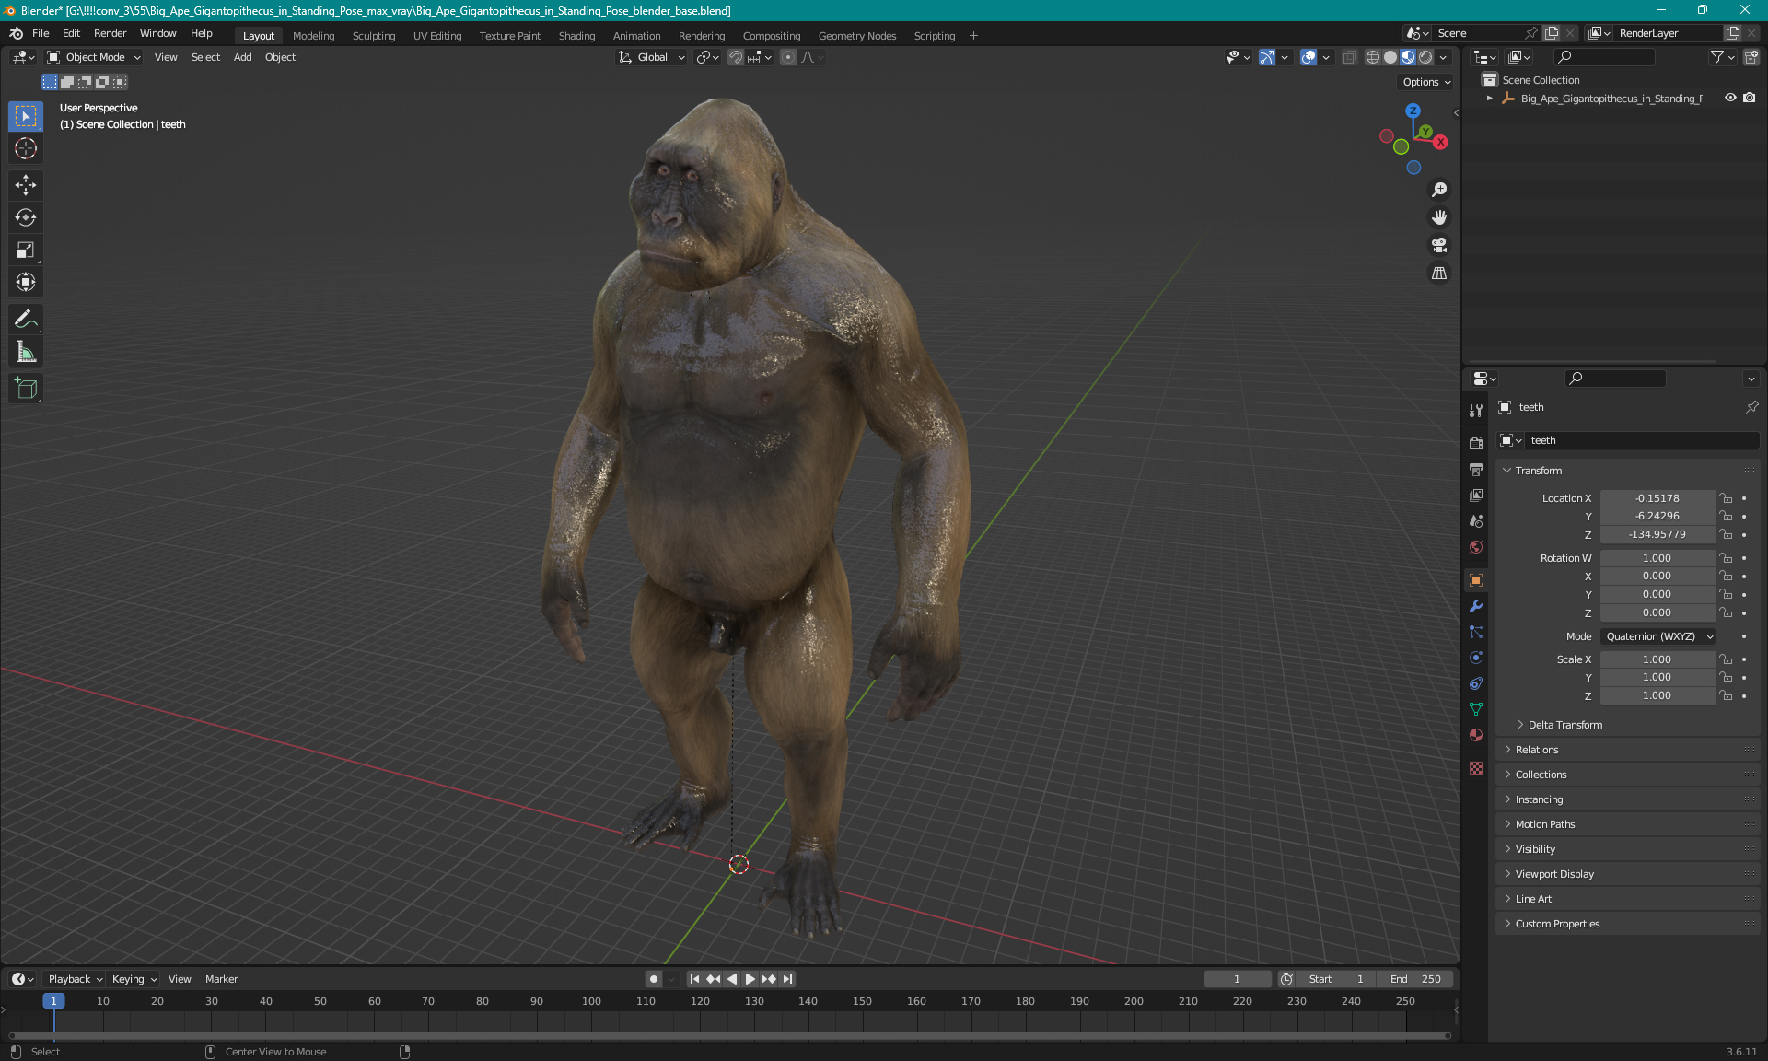Screen dimensions: 1768x1061
Task: Open the Object Mode dropdown
Action: click(x=94, y=57)
